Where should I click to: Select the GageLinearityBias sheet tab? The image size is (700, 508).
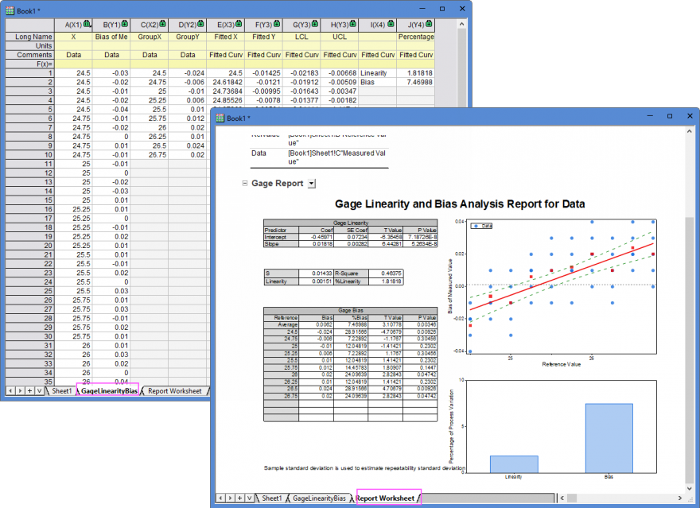(x=107, y=390)
